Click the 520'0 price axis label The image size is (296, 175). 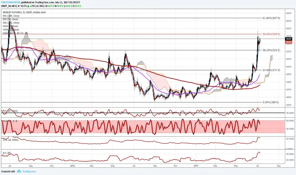click(x=289, y=52)
